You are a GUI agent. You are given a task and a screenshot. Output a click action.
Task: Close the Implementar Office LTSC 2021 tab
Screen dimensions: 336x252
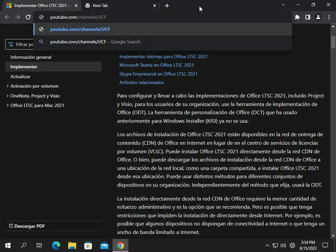click(x=76, y=6)
